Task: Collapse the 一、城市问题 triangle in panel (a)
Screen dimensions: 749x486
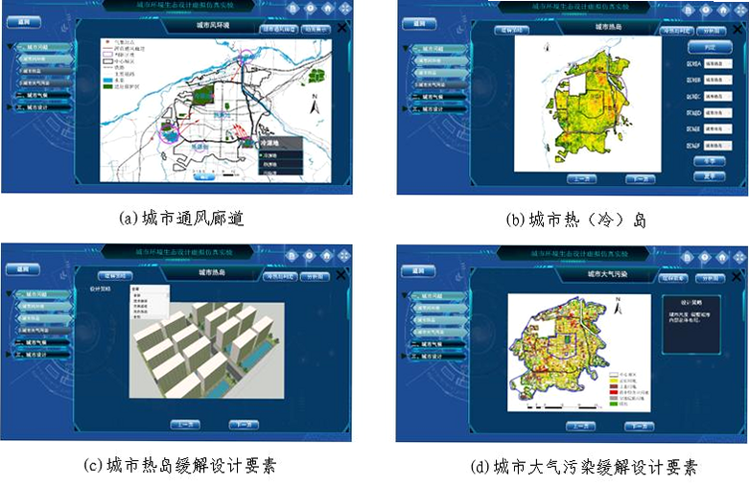Action: coord(11,47)
